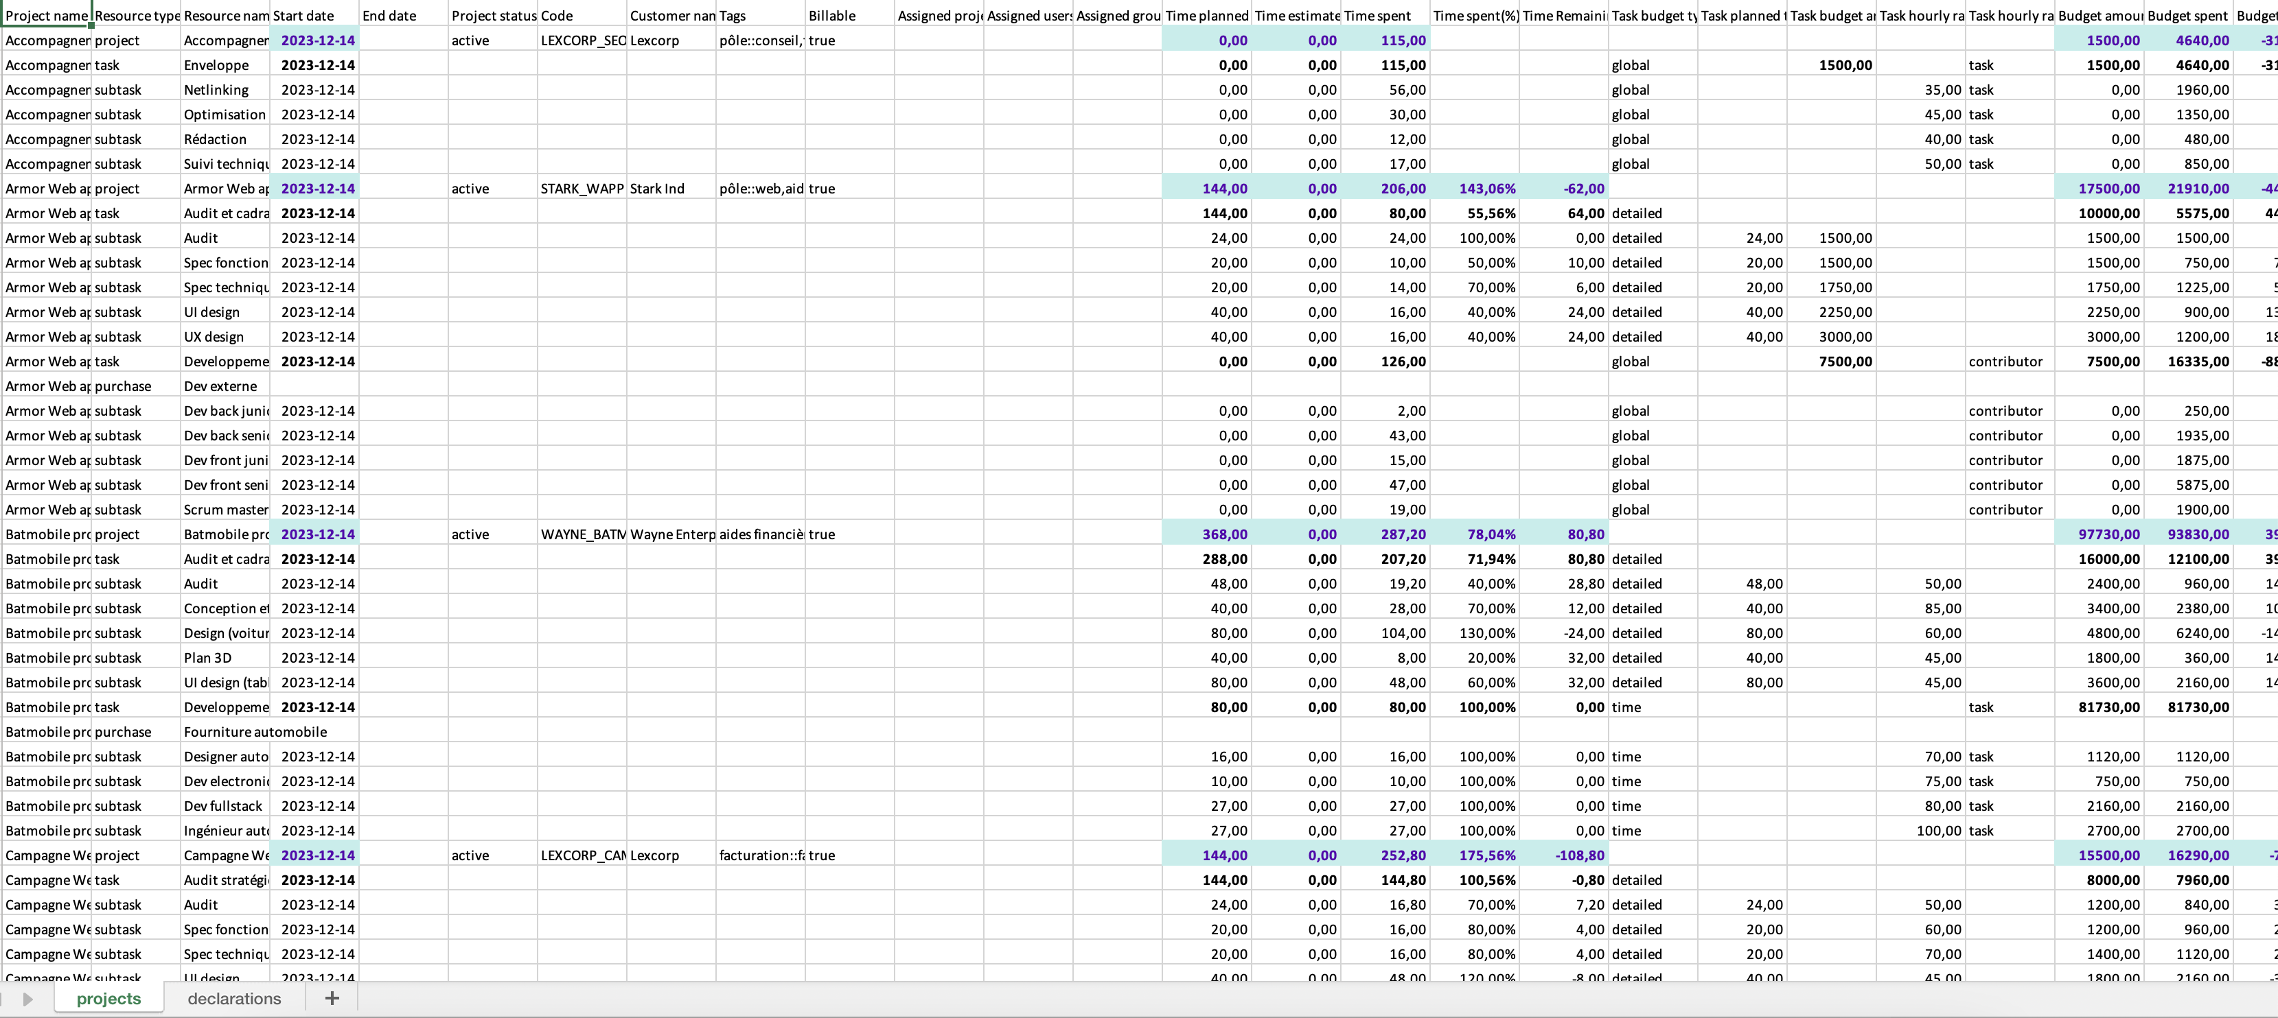The height and width of the screenshot is (1018, 2278).
Task: Select the UX design resource cell
Action: tap(225, 337)
